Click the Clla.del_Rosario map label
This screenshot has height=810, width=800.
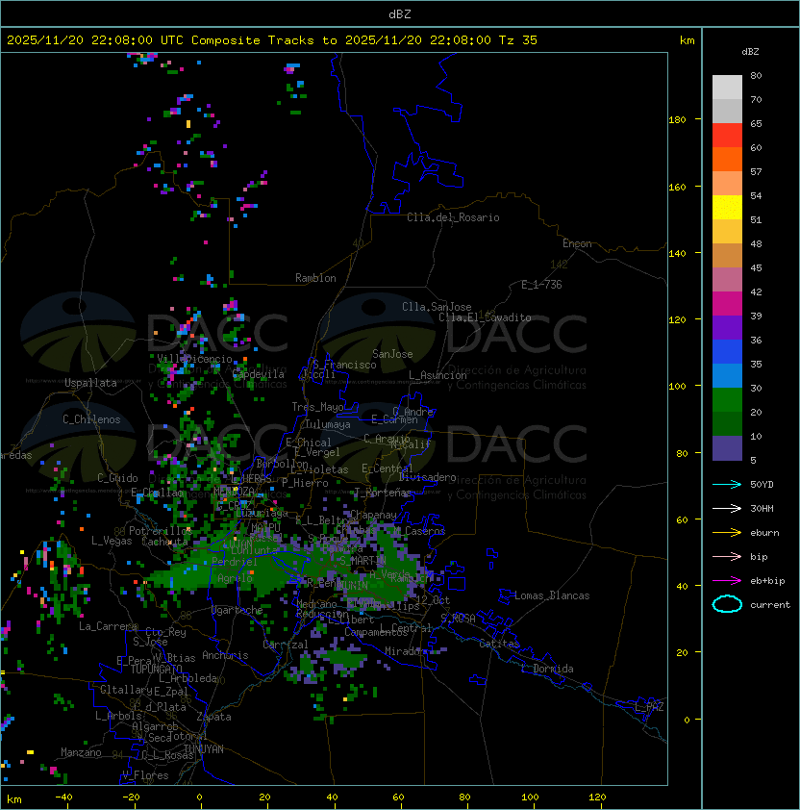tap(453, 217)
